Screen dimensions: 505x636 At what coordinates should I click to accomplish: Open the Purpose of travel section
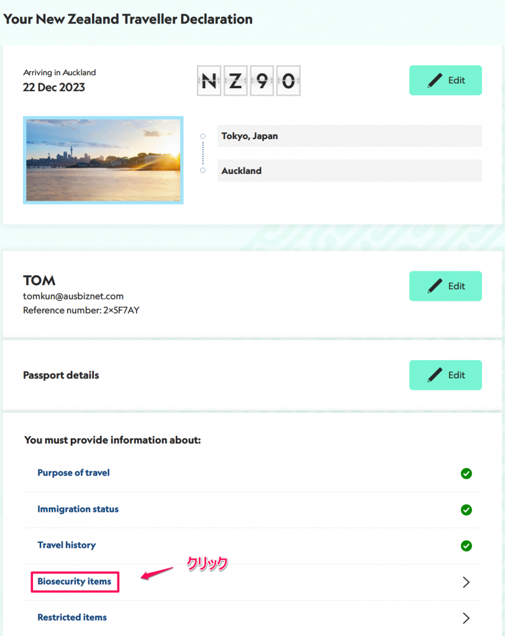tap(73, 473)
